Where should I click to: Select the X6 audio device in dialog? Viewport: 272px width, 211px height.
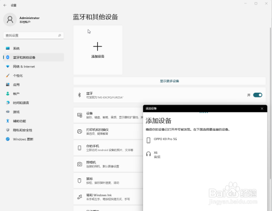pyautogui.click(x=205, y=154)
